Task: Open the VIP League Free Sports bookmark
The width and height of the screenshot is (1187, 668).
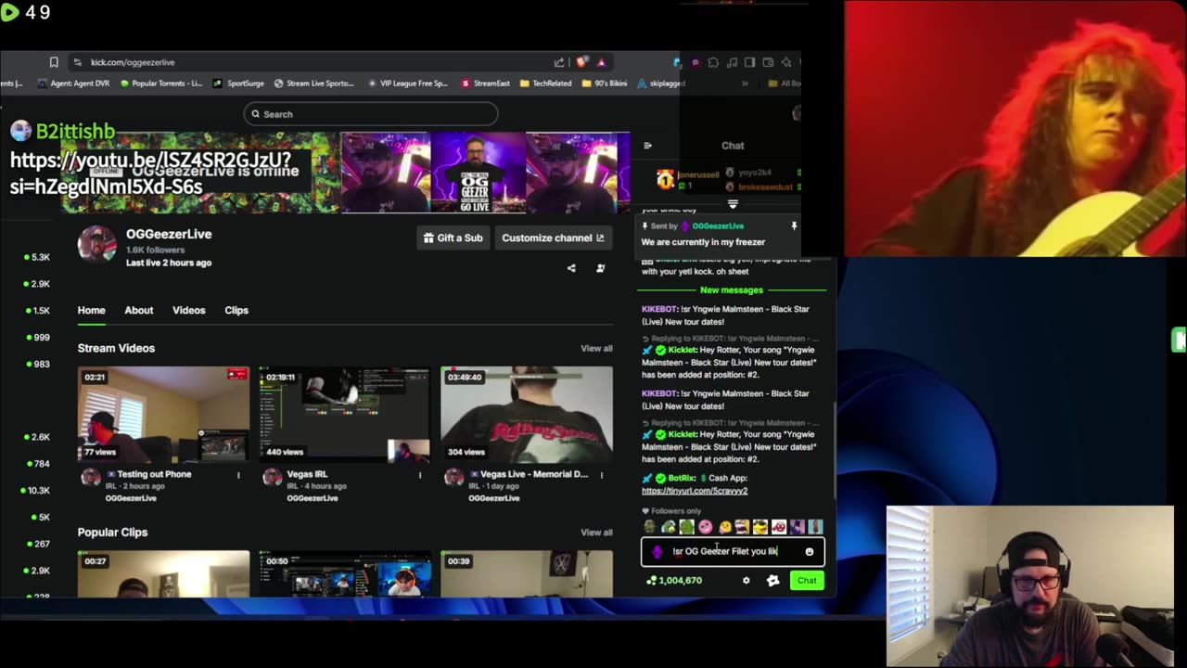Action: (408, 83)
